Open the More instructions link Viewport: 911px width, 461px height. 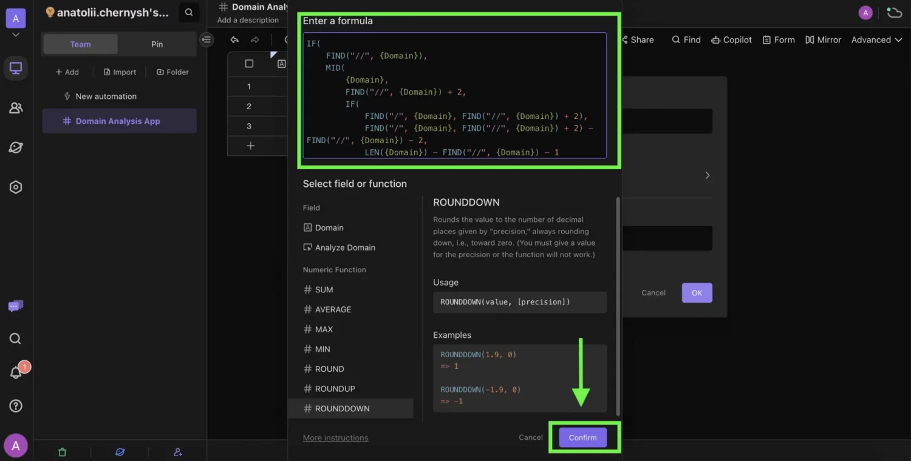[x=335, y=438]
